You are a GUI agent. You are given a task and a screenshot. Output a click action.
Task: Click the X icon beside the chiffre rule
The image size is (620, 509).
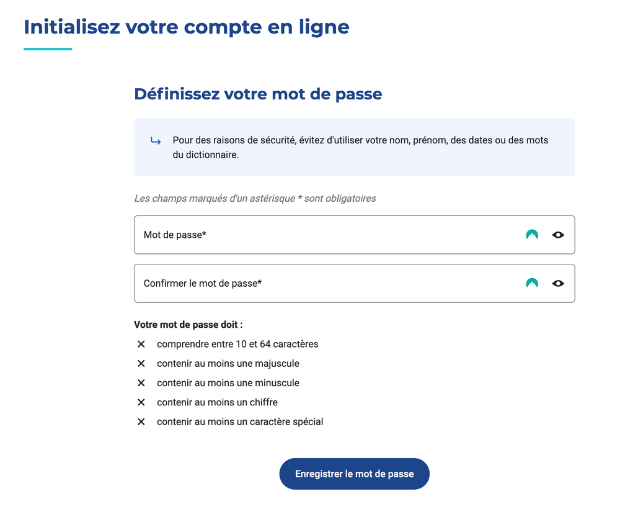[x=141, y=402]
